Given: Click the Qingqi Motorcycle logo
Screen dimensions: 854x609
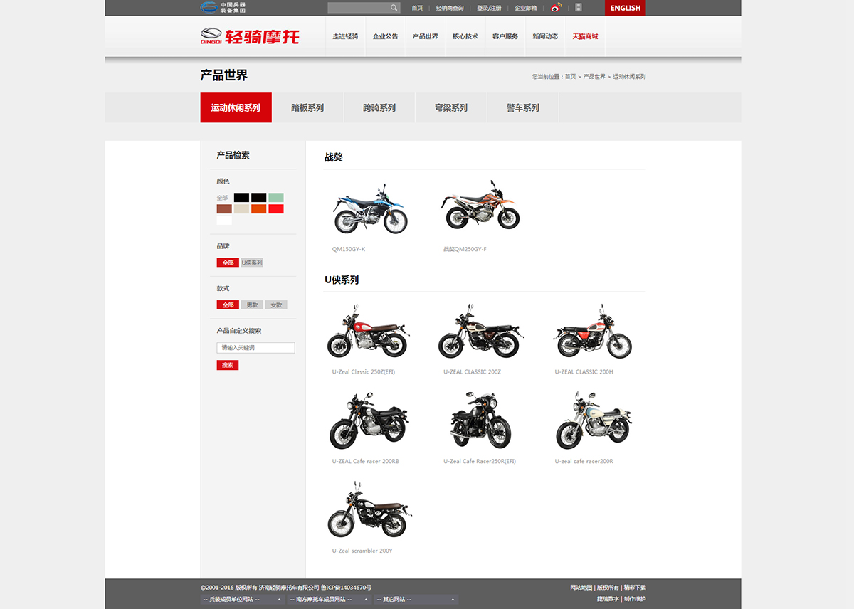Looking at the screenshot, I should point(250,36).
